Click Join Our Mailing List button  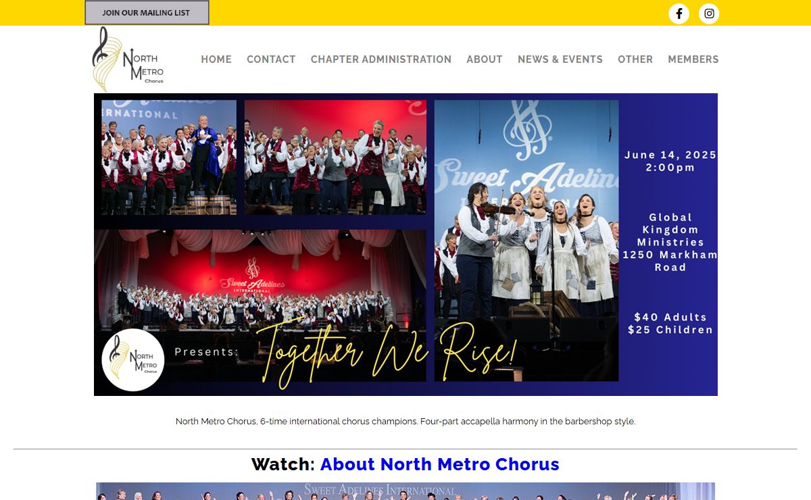coord(147,13)
